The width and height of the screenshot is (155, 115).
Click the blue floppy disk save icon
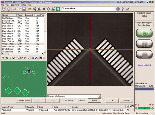(24, 9)
